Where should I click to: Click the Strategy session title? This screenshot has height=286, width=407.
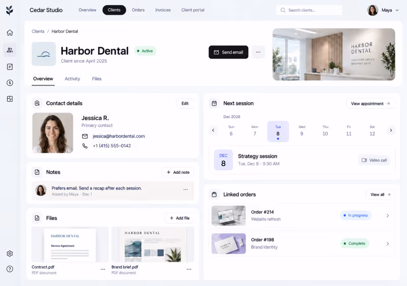click(257, 156)
